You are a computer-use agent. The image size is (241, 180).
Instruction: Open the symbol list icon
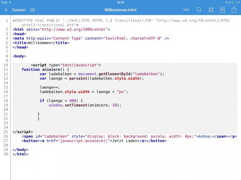click(211, 10)
